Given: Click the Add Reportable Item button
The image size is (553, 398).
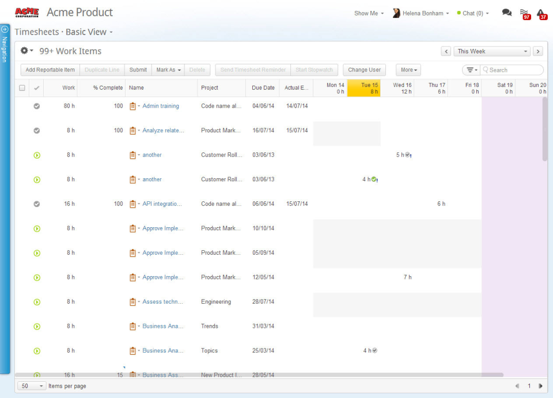Looking at the screenshot, I should [50, 70].
